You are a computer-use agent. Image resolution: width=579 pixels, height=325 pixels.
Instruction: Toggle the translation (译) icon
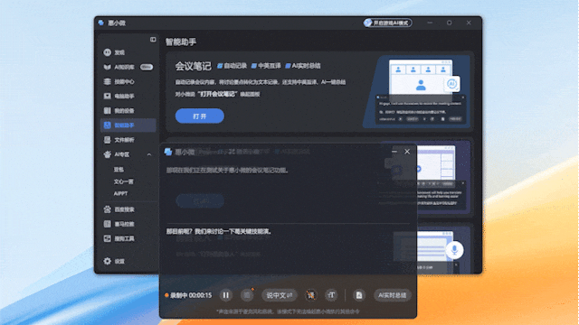(311, 295)
